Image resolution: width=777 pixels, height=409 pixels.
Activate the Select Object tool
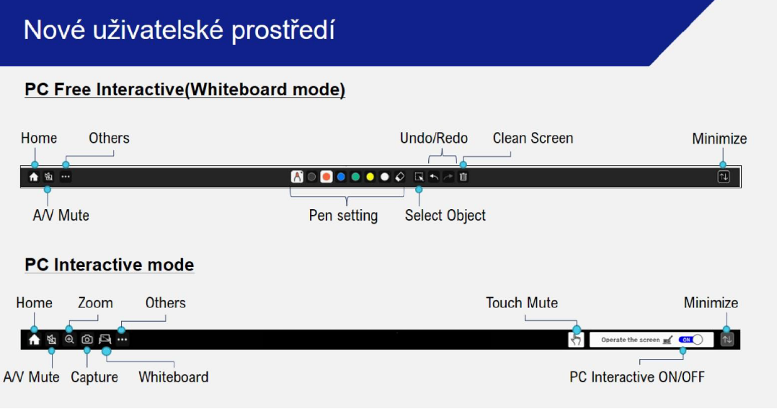point(419,177)
